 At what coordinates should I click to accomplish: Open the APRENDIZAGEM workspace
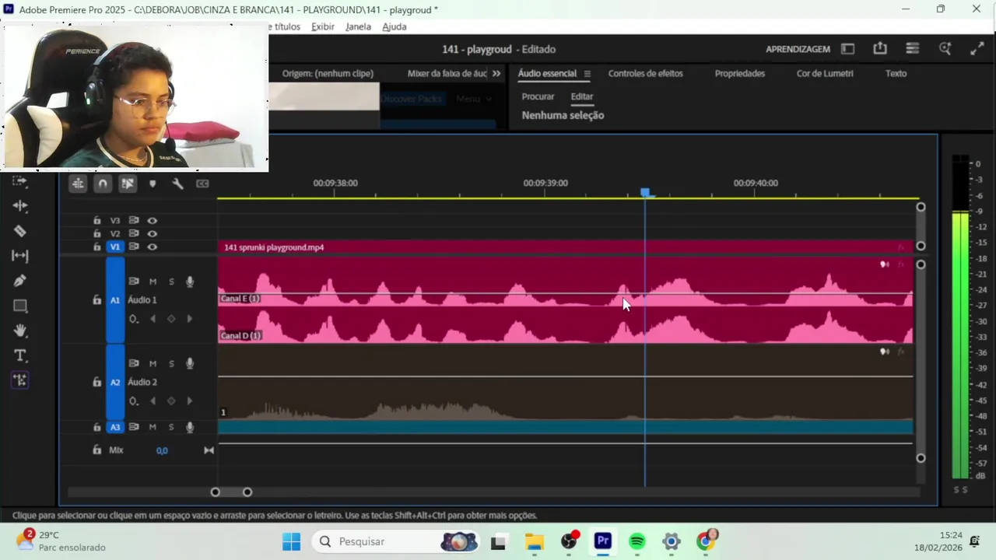(x=798, y=49)
